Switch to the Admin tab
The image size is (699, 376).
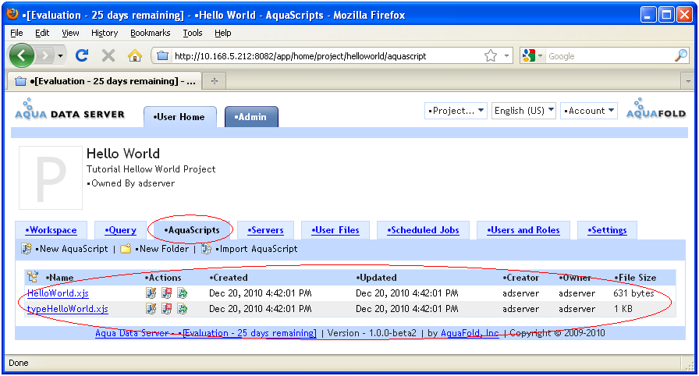tap(251, 117)
